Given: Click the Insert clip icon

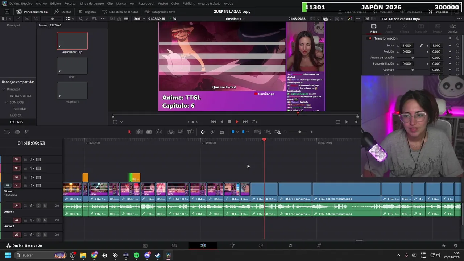Looking at the screenshot, I should point(171,132).
